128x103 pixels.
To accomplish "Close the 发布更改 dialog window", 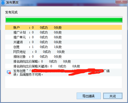I will (x=121, y=2).
